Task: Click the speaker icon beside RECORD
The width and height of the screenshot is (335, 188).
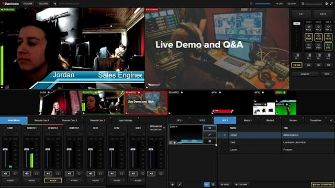Action: click(x=55, y=4)
